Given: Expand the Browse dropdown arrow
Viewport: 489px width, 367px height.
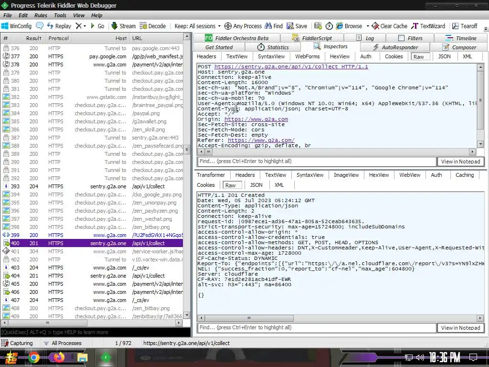Looking at the screenshot, I should tap(368, 26).
